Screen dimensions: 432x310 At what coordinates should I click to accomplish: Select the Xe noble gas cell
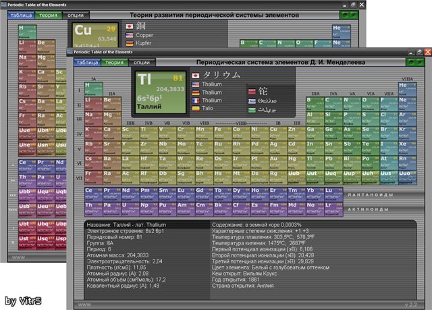click(x=407, y=149)
